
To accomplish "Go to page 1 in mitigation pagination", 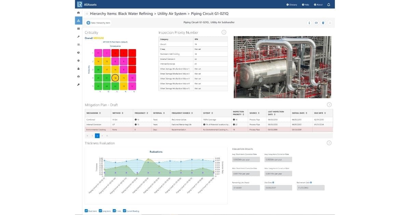I will 97,135.
